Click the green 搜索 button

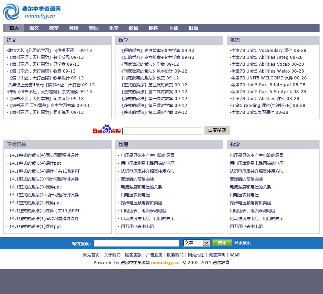222,243
